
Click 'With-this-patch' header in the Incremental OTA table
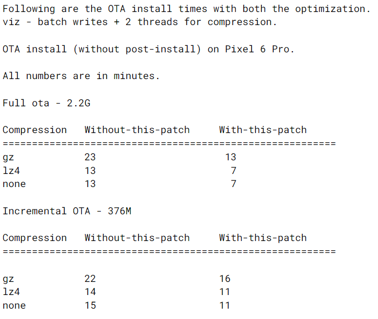coord(263,238)
